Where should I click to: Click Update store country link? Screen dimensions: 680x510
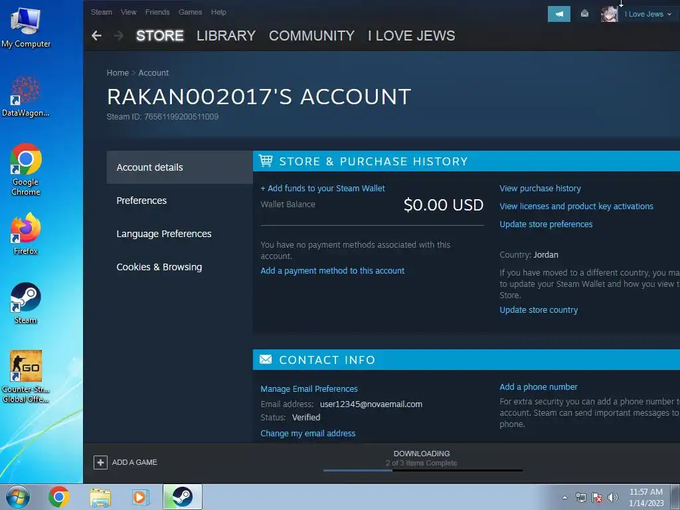click(539, 310)
